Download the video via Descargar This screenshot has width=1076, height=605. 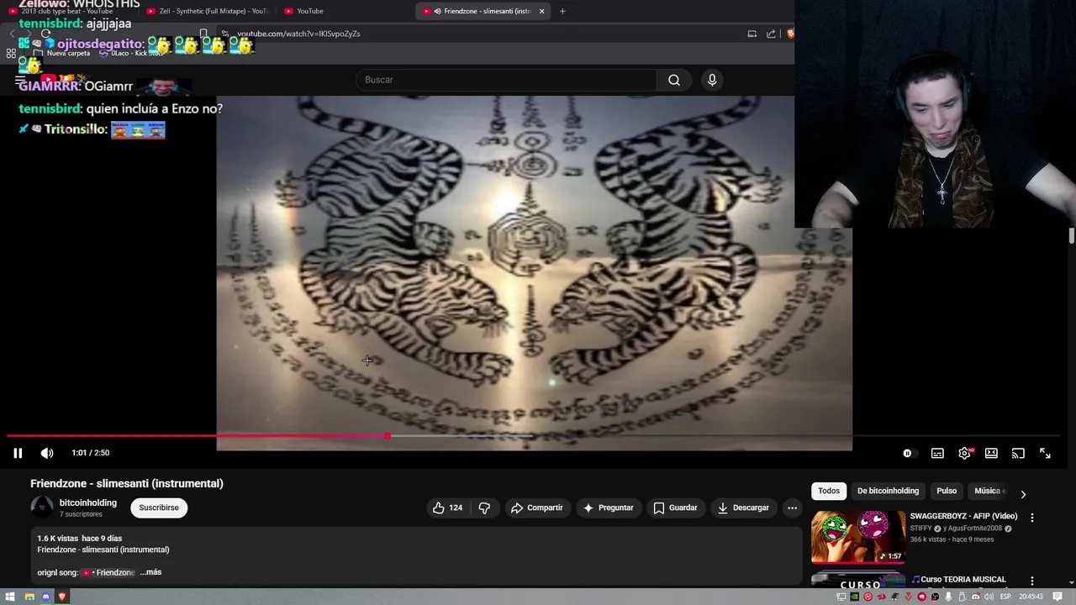point(743,508)
